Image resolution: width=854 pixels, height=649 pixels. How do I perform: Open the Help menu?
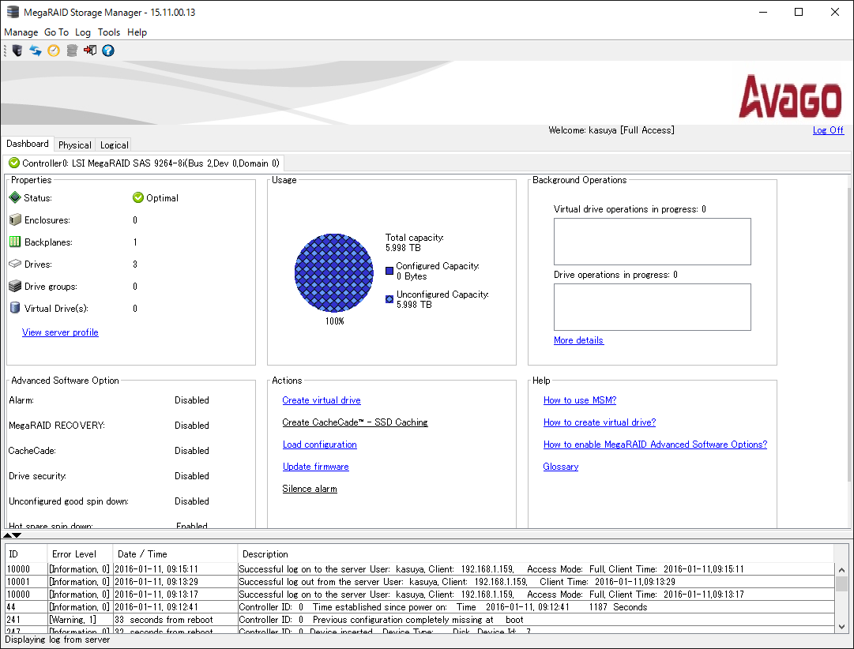point(137,32)
